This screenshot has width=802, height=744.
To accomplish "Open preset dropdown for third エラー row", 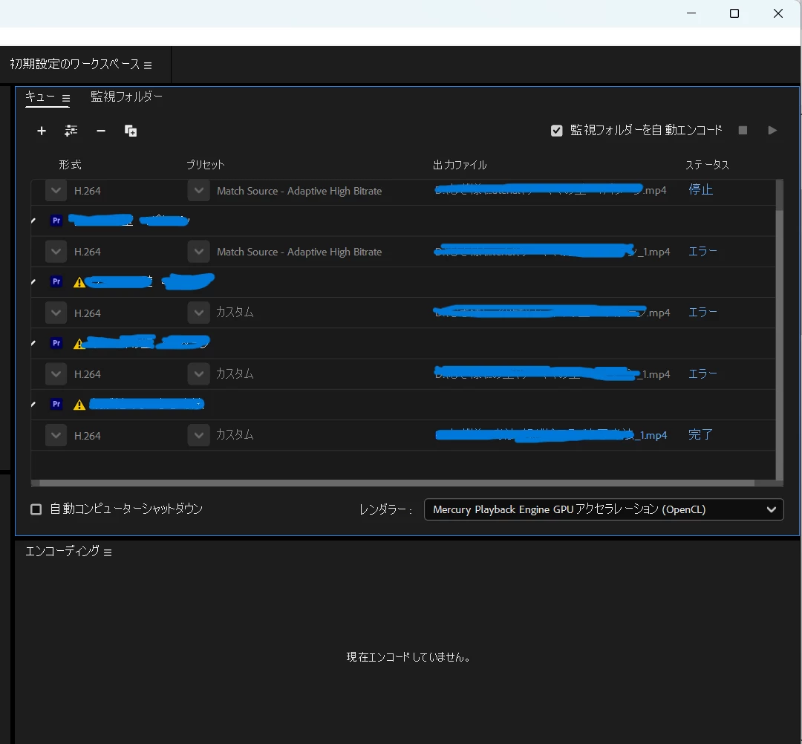I will (198, 373).
